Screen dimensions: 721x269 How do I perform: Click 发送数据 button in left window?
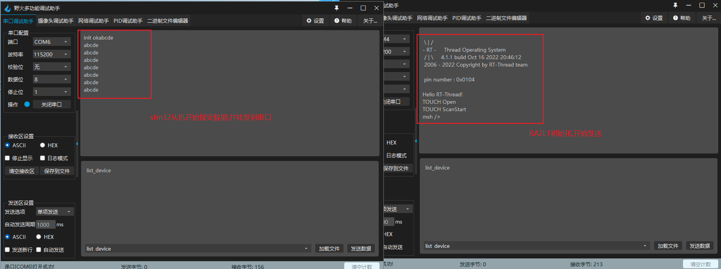click(x=361, y=249)
